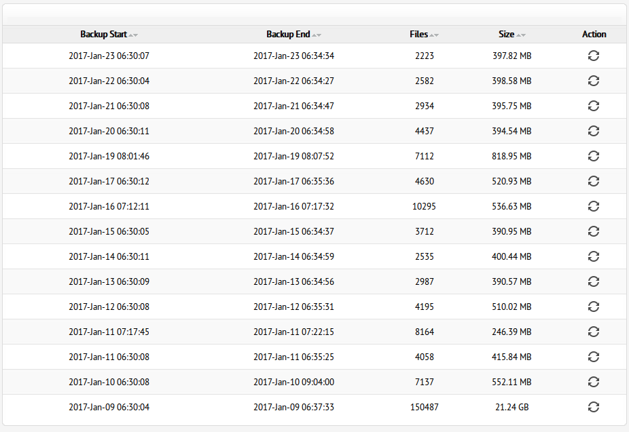Image resolution: width=629 pixels, height=432 pixels.
Task: Click backup end 2017-Jan-11 07:22:15
Action: [x=293, y=332]
